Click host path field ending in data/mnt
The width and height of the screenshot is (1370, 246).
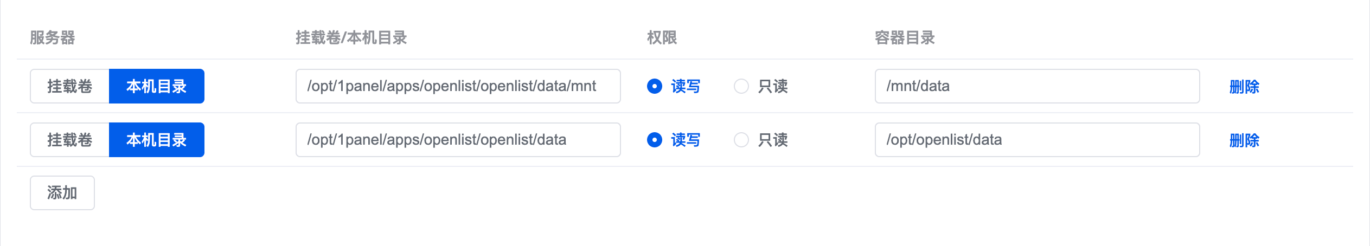point(458,86)
